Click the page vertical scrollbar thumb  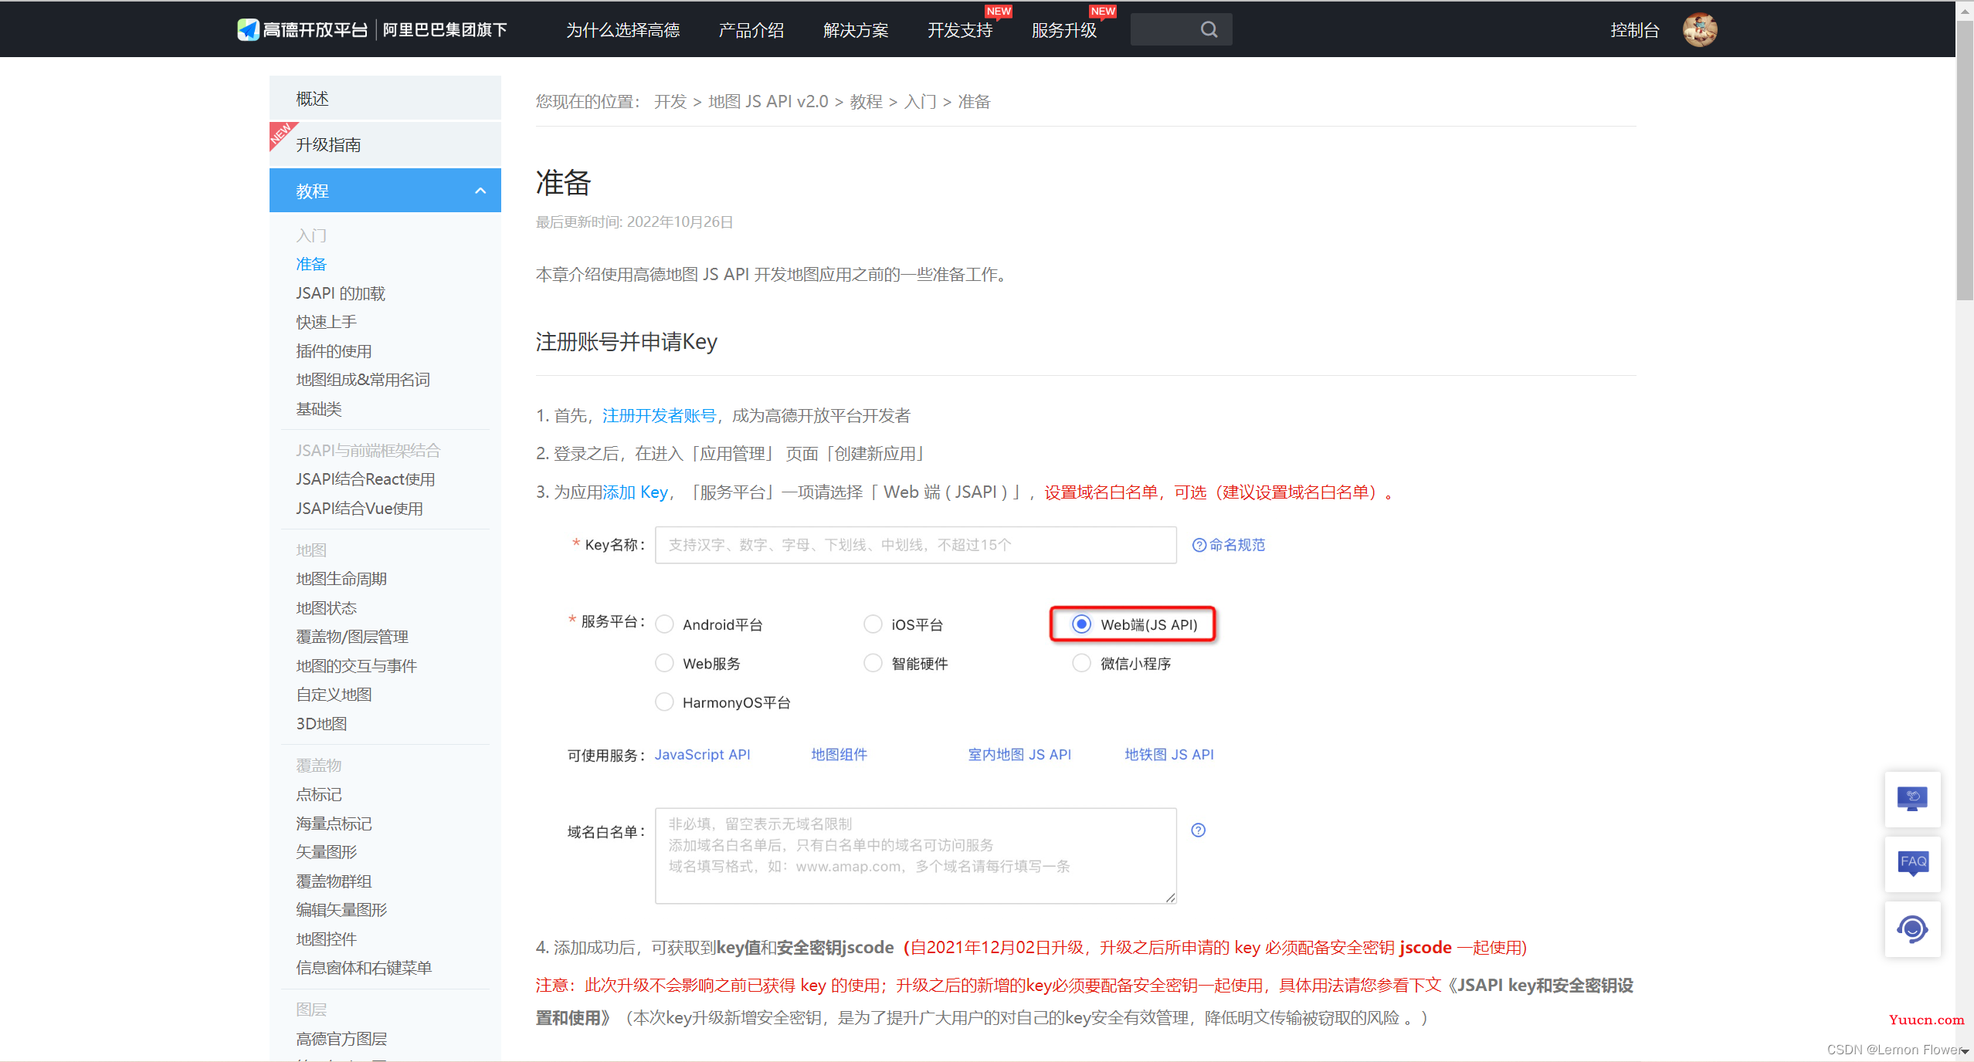coord(1965,162)
